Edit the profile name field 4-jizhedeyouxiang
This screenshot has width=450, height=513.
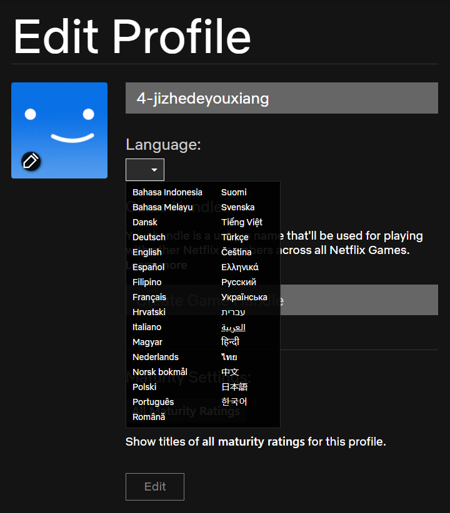281,98
